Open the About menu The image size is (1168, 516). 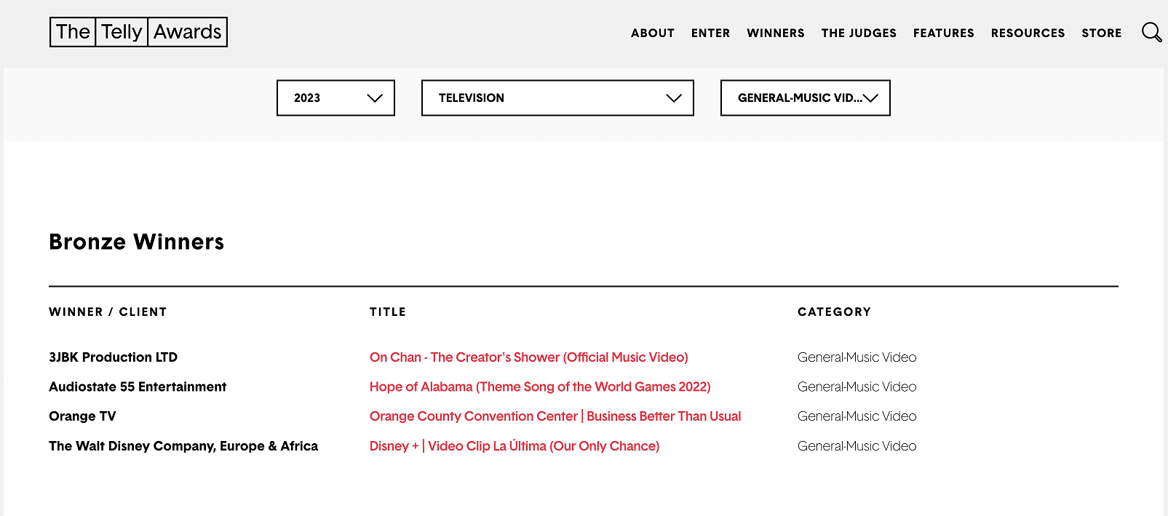652,33
